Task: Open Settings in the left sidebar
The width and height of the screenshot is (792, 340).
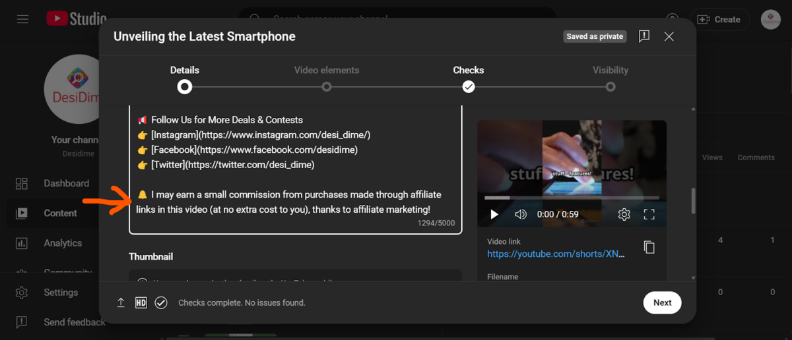Action: pos(60,293)
